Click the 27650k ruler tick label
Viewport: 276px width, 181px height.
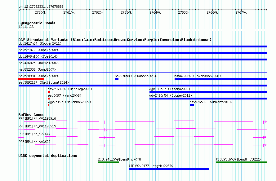coord(184,13)
